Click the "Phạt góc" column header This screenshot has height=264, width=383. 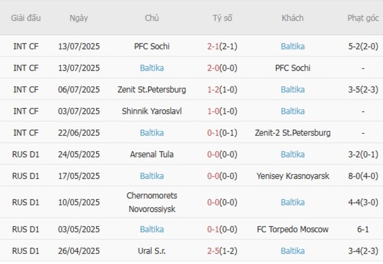[363, 18]
